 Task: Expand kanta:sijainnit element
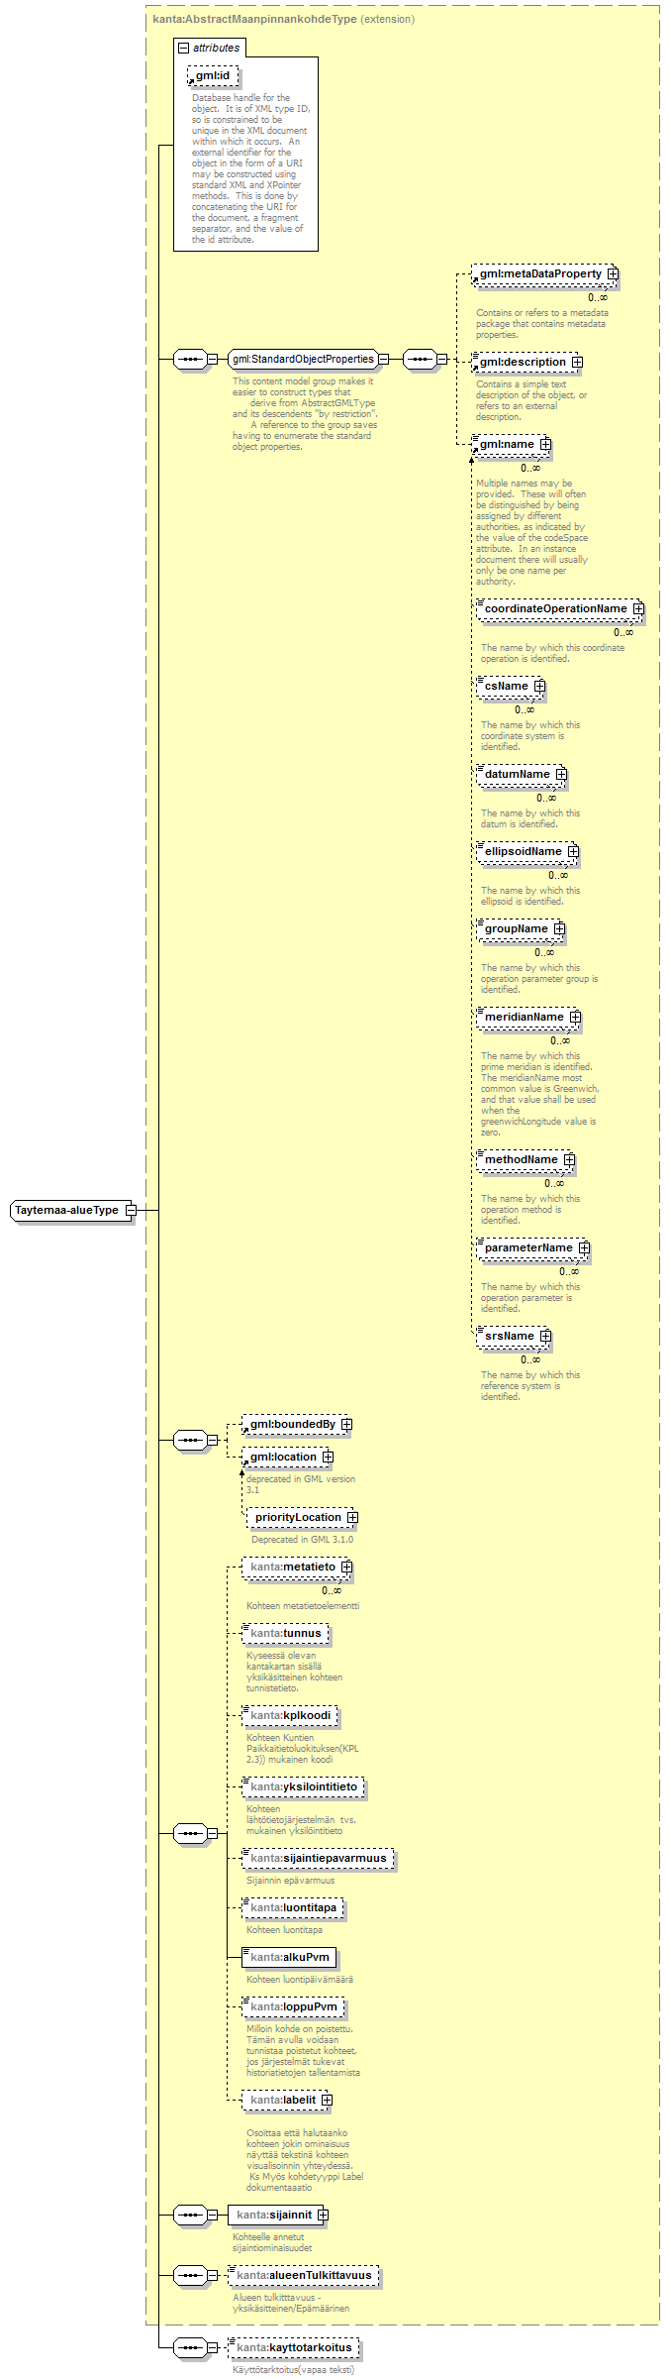tap(323, 2214)
